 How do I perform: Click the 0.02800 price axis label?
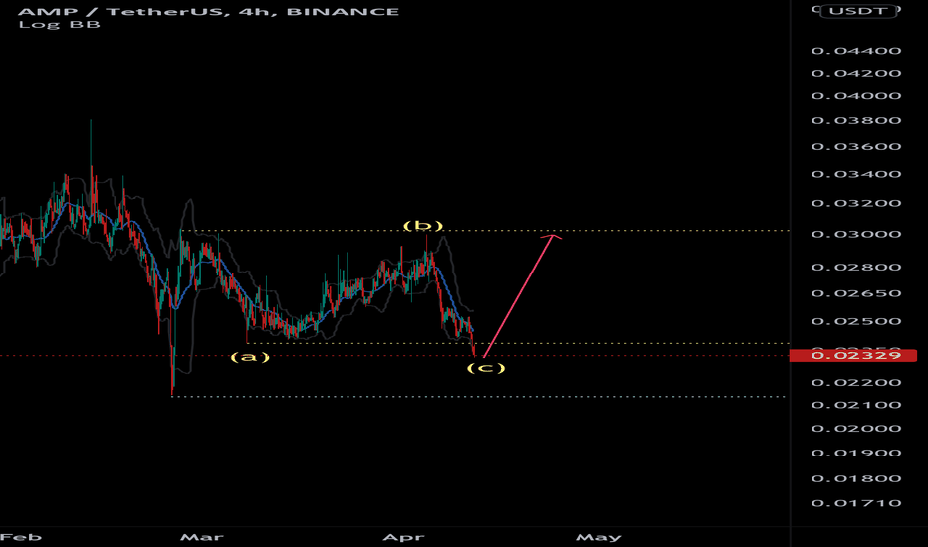tap(856, 268)
